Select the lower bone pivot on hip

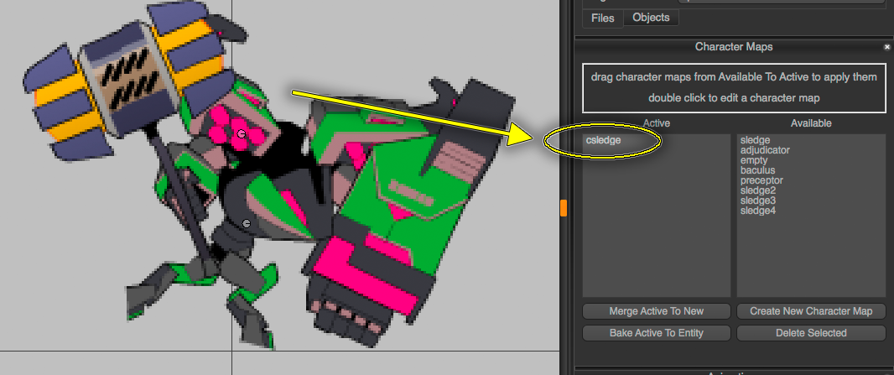[x=247, y=223]
